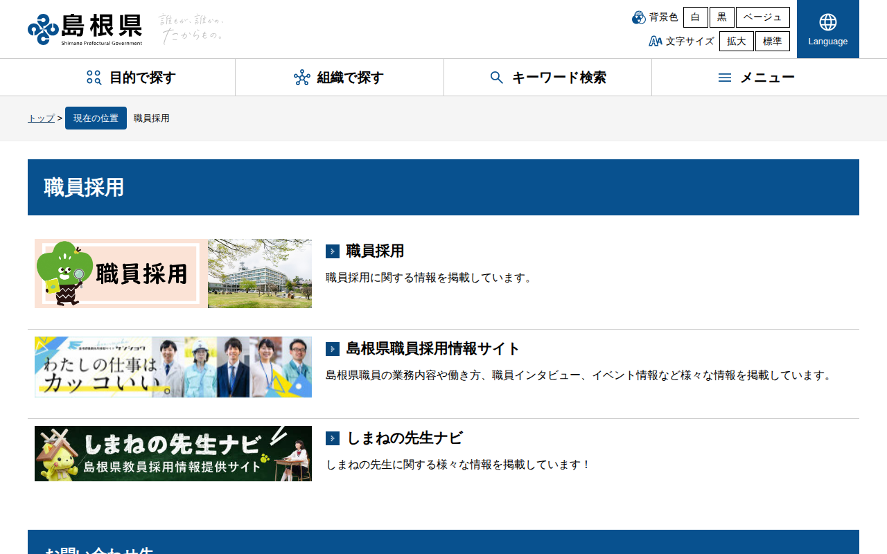Open the Language selection globe button
The height and width of the screenshot is (554, 887).
pyautogui.click(x=828, y=29)
